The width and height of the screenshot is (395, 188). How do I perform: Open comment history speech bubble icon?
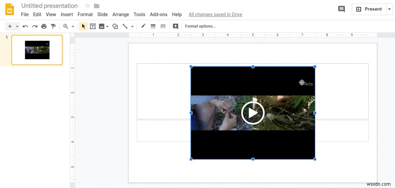[x=341, y=9]
